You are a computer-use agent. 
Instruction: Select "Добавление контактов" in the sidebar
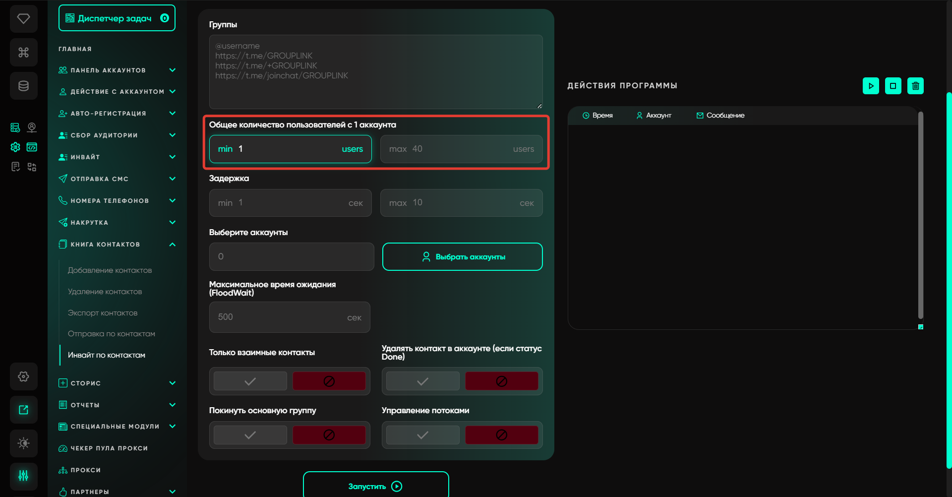click(x=110, y=270)
